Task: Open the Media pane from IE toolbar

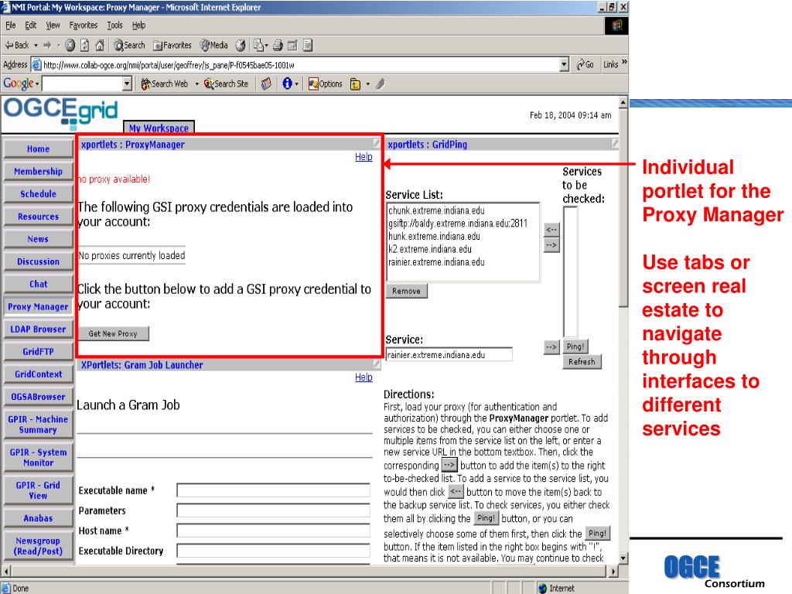Action: [x=213, y=46]
